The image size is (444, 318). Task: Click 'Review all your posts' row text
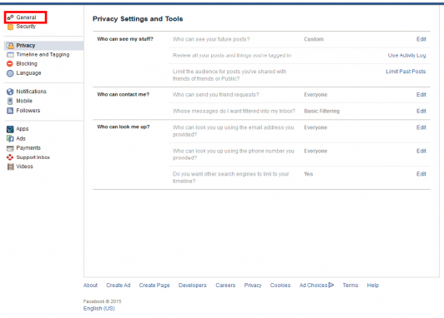click(232, 55)
